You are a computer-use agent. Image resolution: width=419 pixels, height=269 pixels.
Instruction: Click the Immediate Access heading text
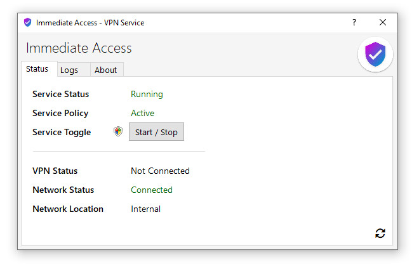79,48
